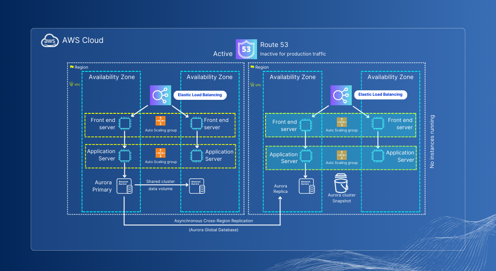This screenshot has width=496, height=271.
Task: Click the leftmost "Application Server" label
Action: (x=101, y=155)
